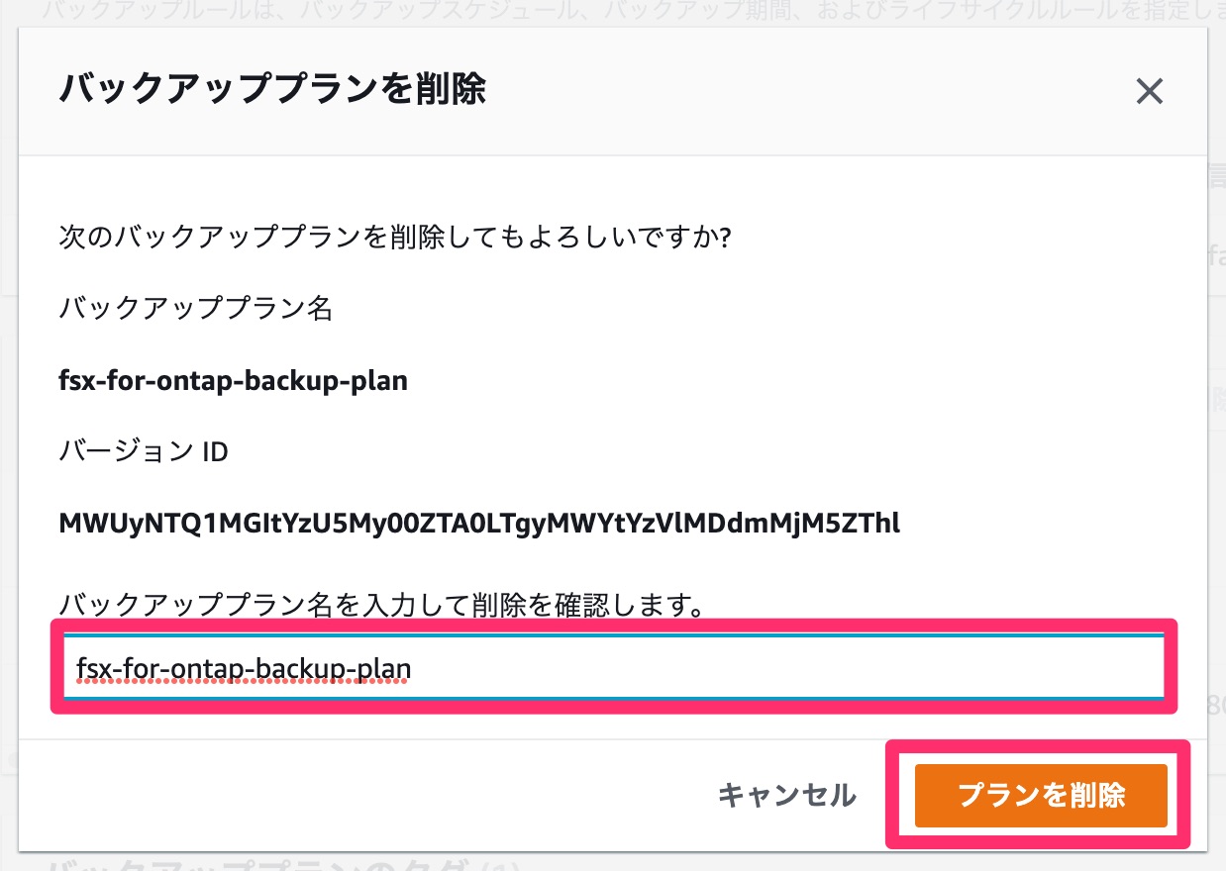This screenshot has height=871, width=1226.
Task: Focus the plan name confirmation input field
Action: tap(614, 669)
